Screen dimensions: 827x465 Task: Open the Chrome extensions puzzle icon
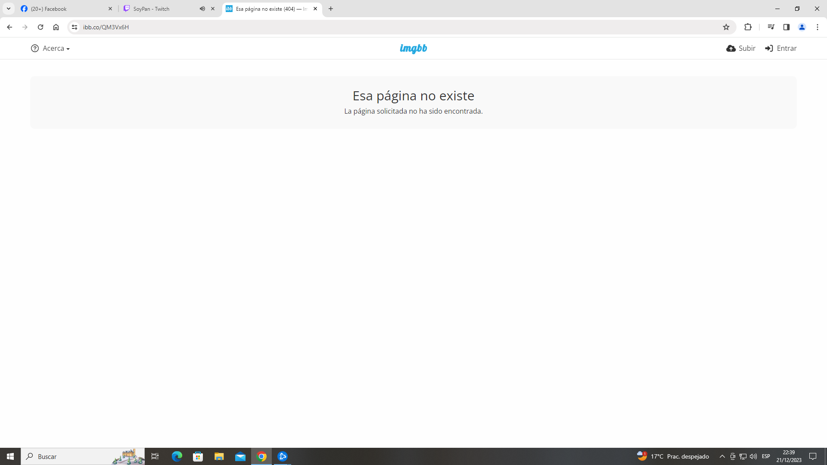click(748, 27)
